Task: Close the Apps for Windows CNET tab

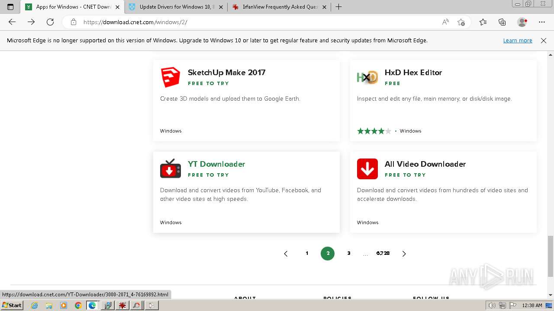Action: pos(117,7)
